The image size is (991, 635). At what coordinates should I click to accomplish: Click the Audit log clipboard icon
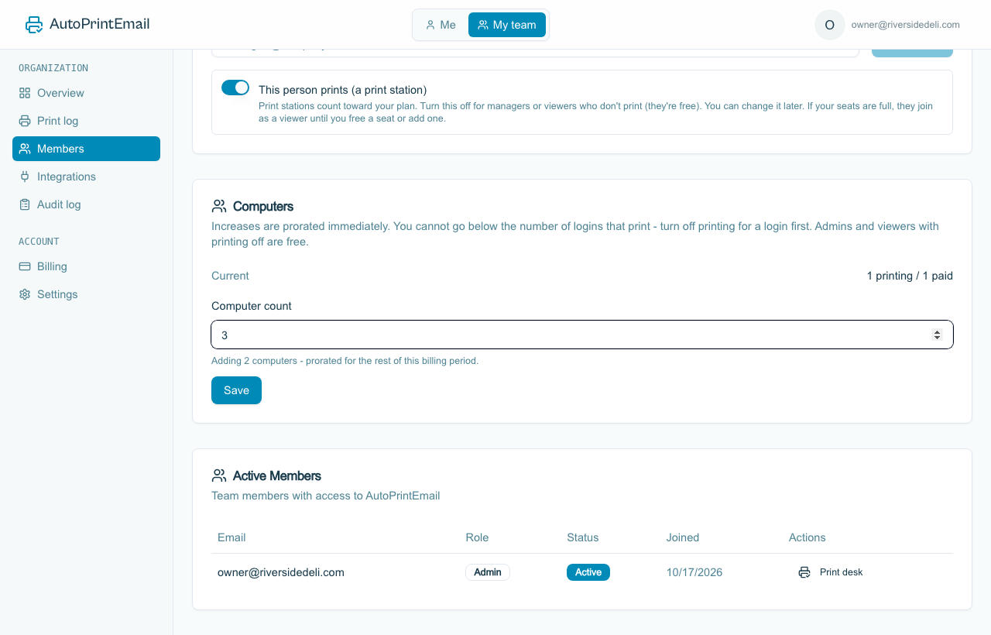point(25,204)
